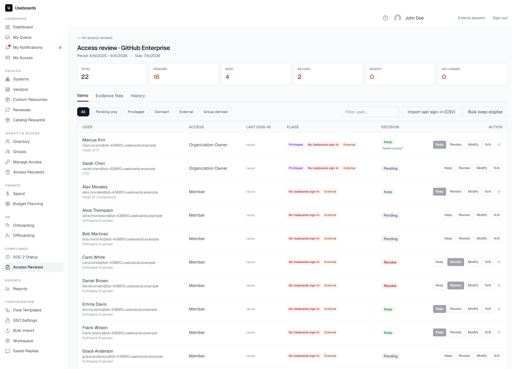Toggle the Dormant filter chip
Image resolution: width=512 pixels, height=369 pixels.
click(x=162, y=112)
